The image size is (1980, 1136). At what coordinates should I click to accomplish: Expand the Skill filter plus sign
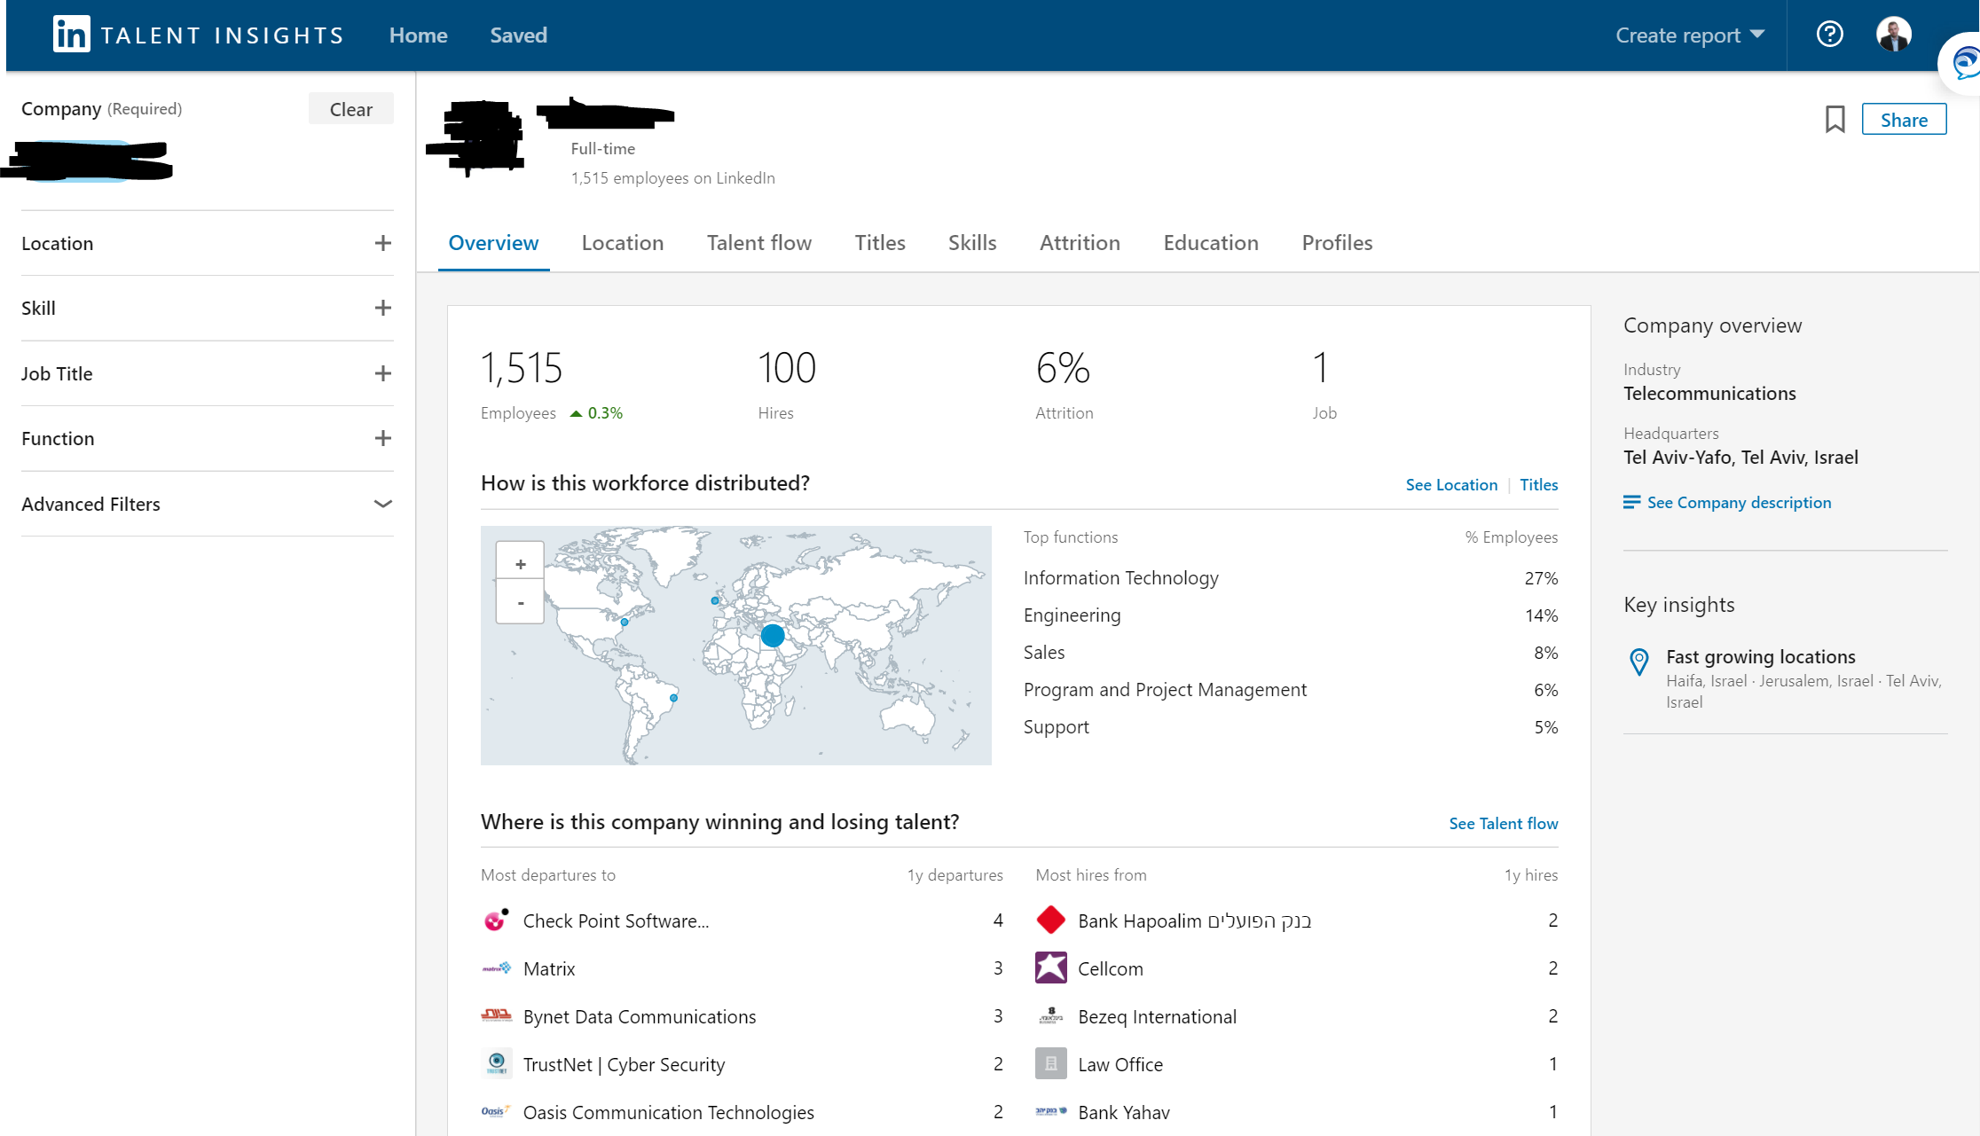tap(382, 308)
